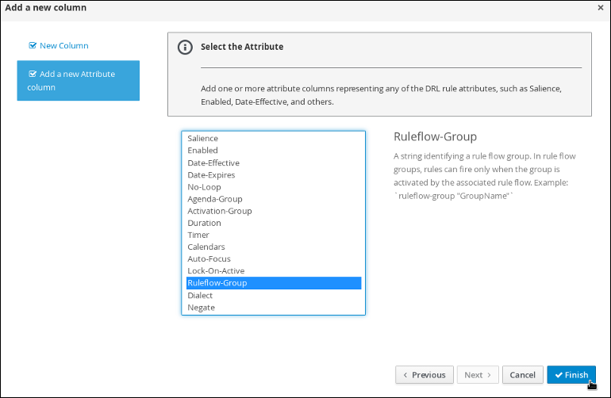Click the disabled Next button
The width and height of the screenshot is (611, 398).
click(x=478, y=375)
